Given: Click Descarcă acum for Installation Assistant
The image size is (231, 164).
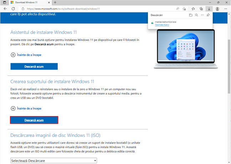Looking at the screenshot, I should click(34, 66).
